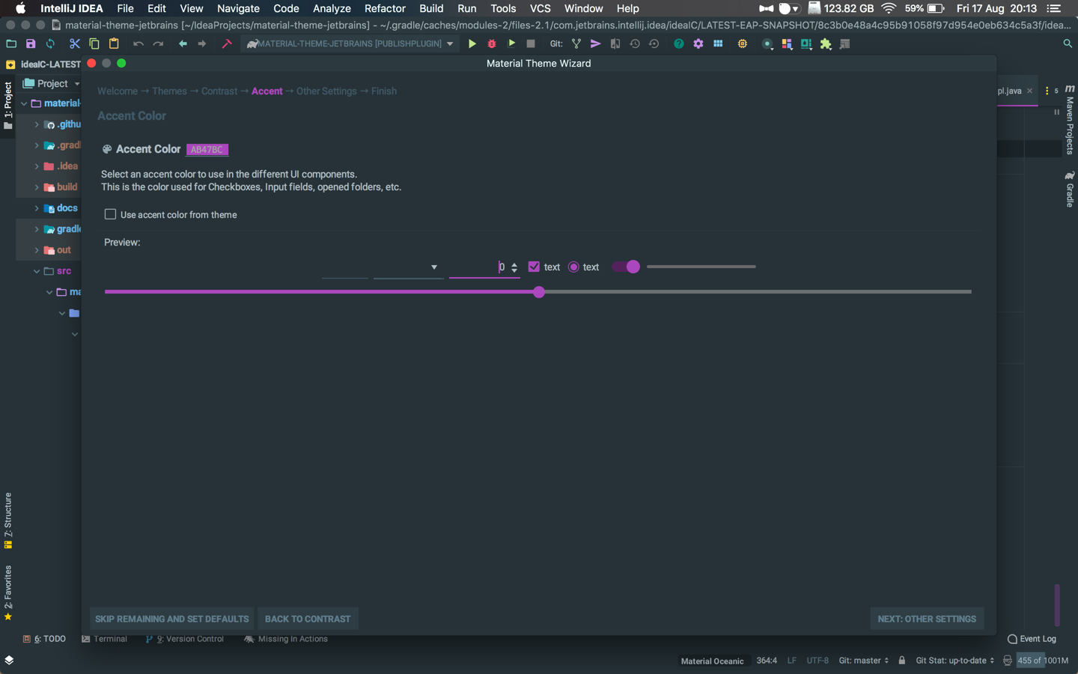
Task: Click the AB47BC accent color swatch
Action: [x=207, y=150]
